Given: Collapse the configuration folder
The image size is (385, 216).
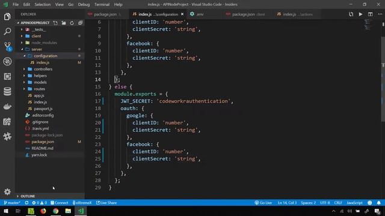Looking at the screenshot, I should [24, 56].
